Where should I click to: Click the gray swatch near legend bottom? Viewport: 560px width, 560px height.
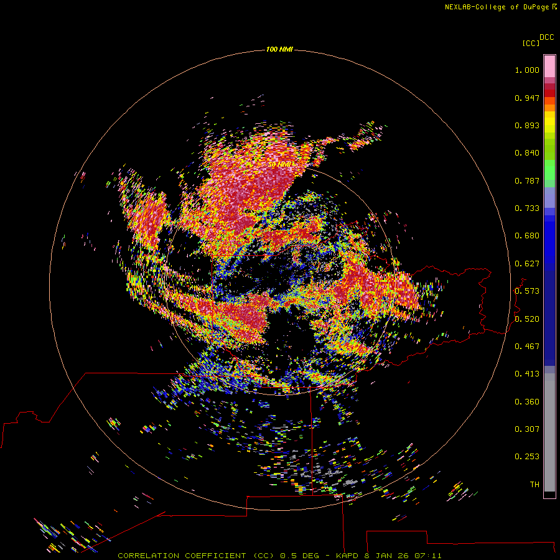pyautogui.click(x=549, y=436)
